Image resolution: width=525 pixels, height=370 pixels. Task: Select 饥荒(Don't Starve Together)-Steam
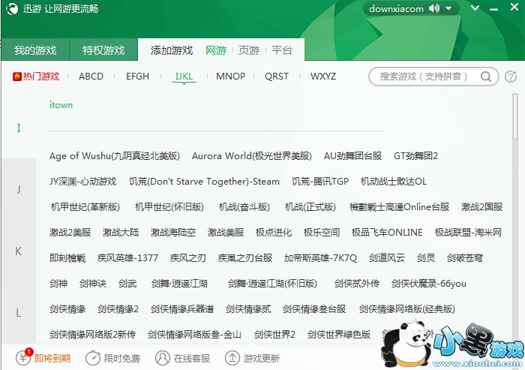(x=204, y=182)
